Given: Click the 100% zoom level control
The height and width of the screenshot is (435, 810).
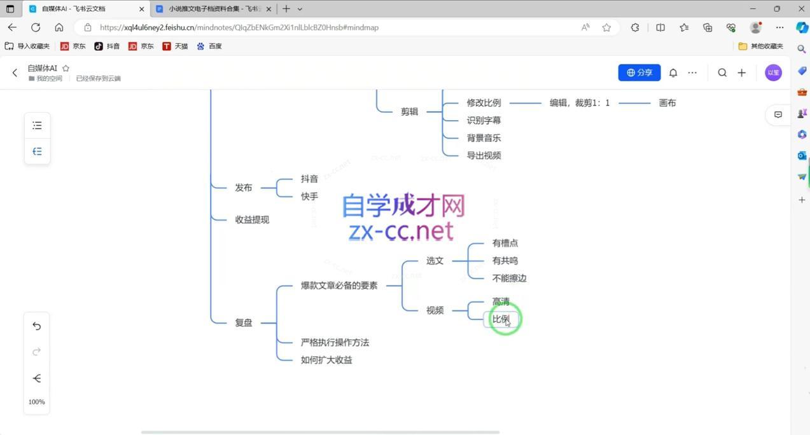Looking at the screenshot, I should [x=36, y=401].
